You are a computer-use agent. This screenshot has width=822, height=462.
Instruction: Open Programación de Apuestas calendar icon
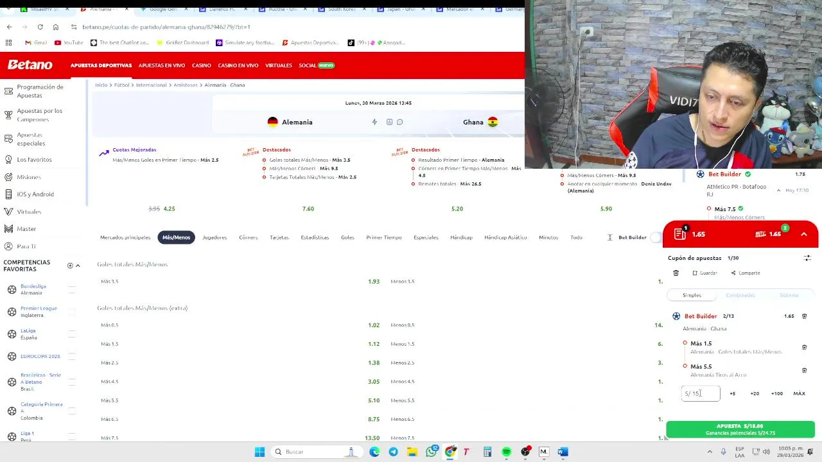pyautogui.click(x=8, y=91)
